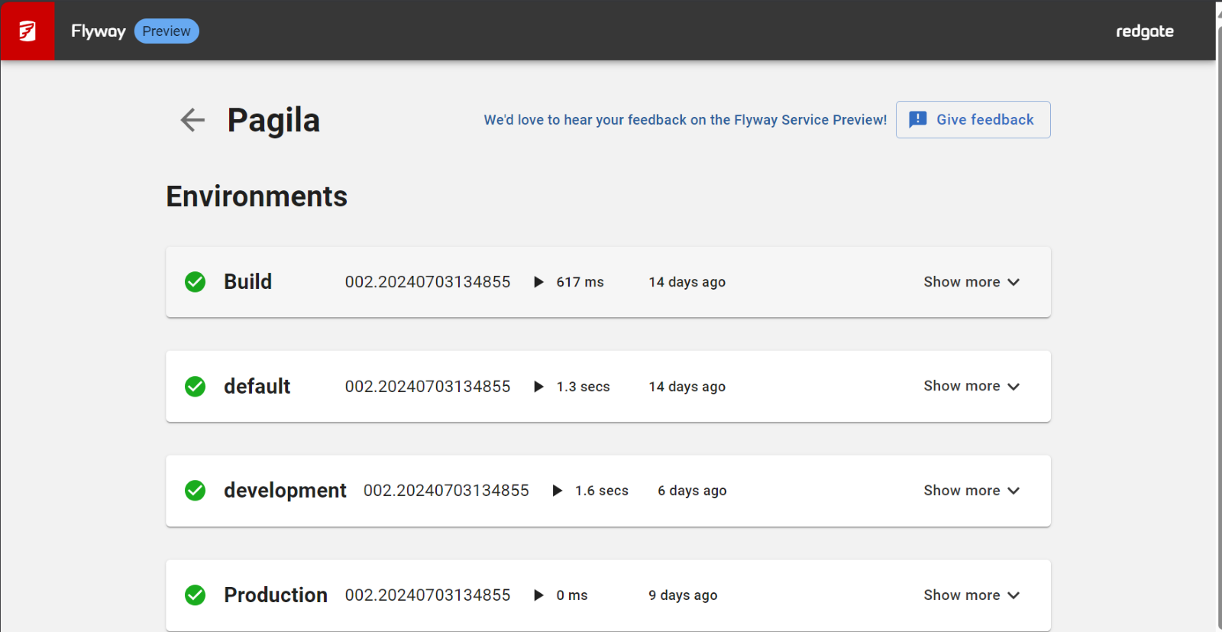The width and height of the screenshot is (1222, 632).
Task: Select the Production environment name
Action: point(276,595)
